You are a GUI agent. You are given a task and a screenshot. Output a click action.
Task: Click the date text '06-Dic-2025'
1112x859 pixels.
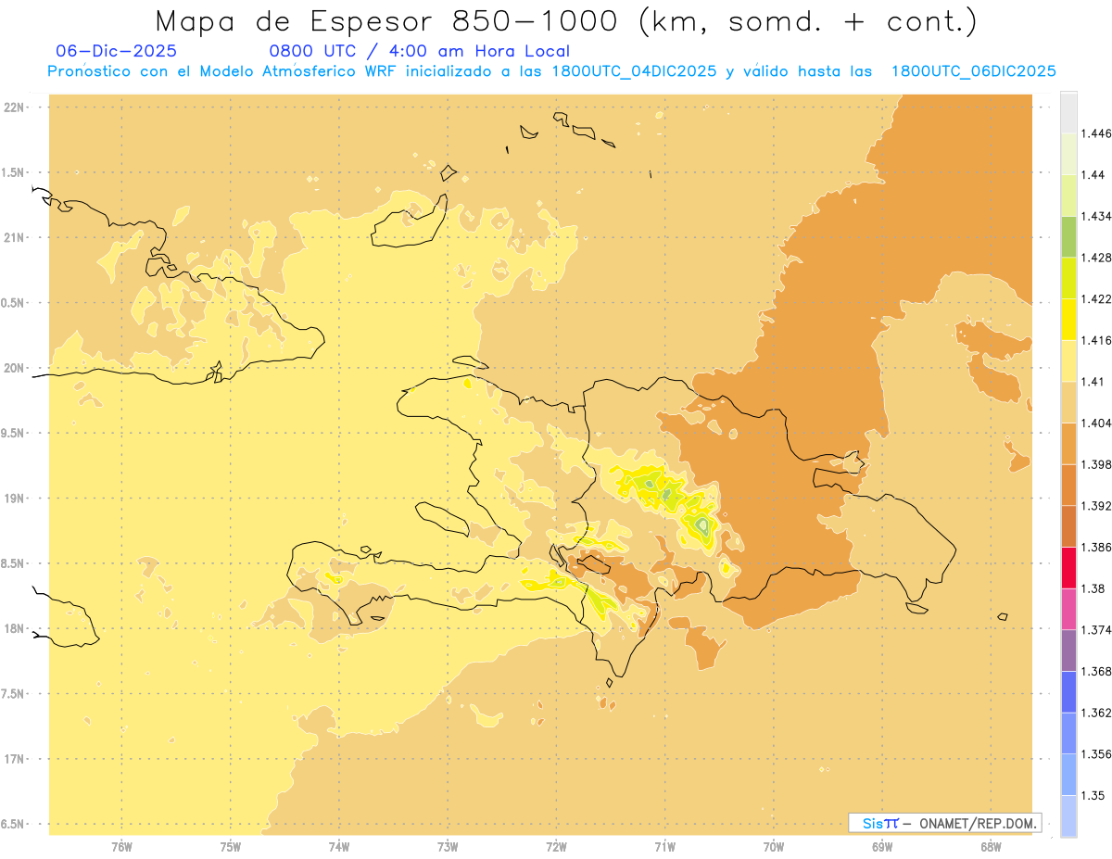(x=117, y=51)
